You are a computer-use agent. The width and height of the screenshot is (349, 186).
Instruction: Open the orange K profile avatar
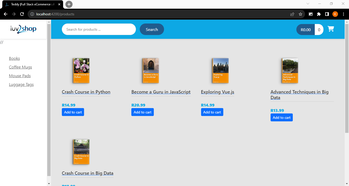click(335, 14)
